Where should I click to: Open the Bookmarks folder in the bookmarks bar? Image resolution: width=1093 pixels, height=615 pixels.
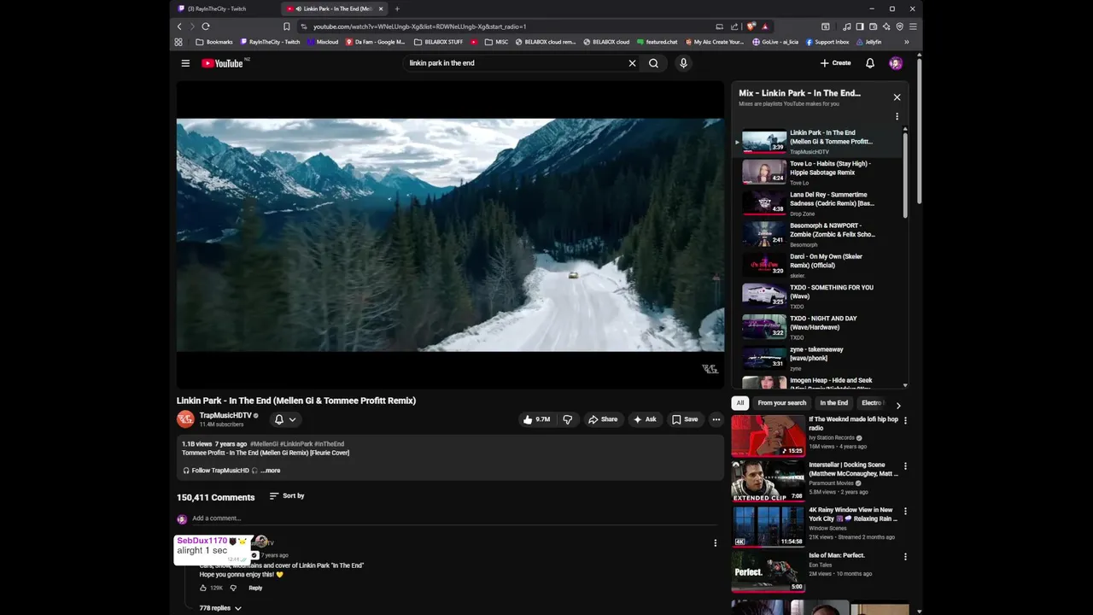pos(214,42)
